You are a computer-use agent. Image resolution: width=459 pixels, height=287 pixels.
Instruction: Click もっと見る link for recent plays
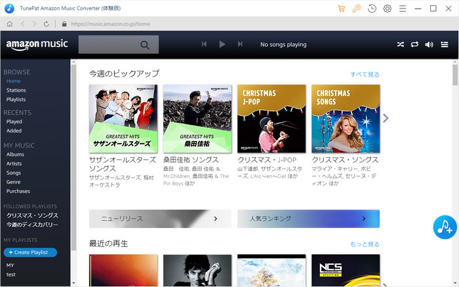[x=365, y=244]
